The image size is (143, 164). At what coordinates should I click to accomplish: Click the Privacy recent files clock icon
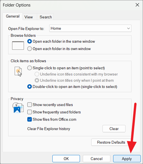18,108
